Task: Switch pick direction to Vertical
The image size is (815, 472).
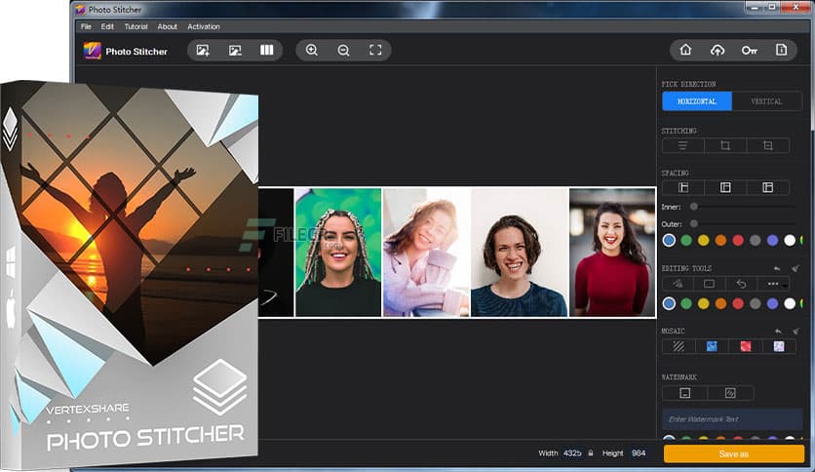Action: [x=766, y=101]
